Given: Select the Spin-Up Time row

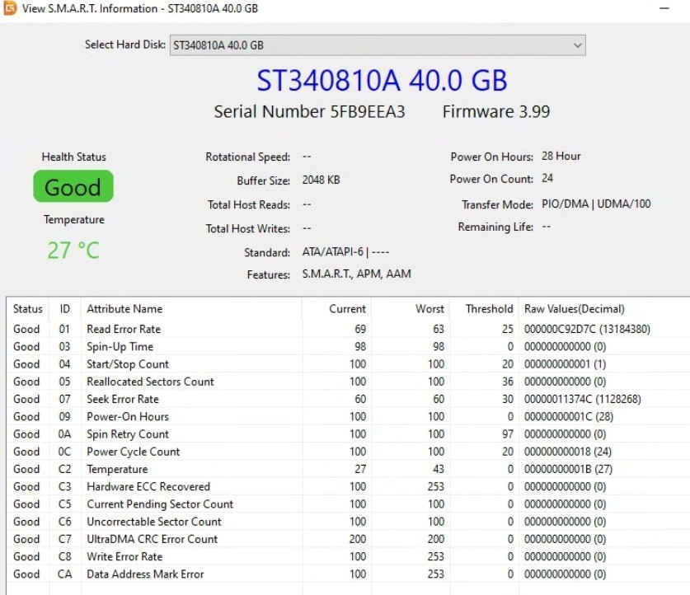Looking at the screenshot, I should pos(348,346).
